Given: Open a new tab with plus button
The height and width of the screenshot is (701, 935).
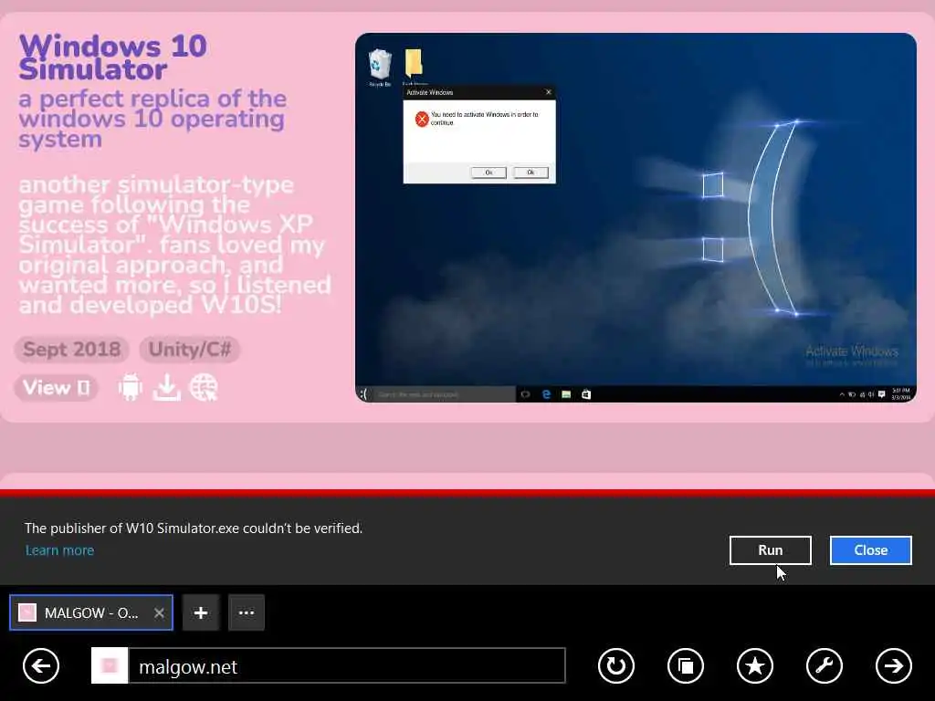Looking at the screenshot, I should pyautogui.click(x=201, y=612).
